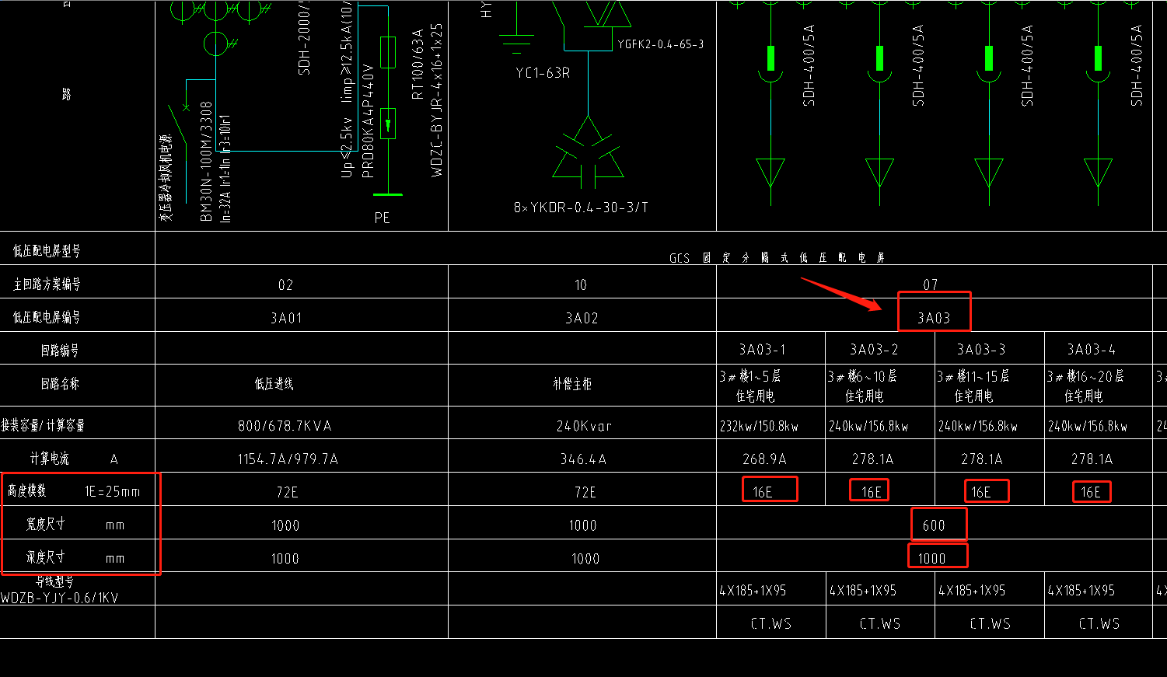Click 4X185+1X95 in the 3A03-1 column

[753, 591]
